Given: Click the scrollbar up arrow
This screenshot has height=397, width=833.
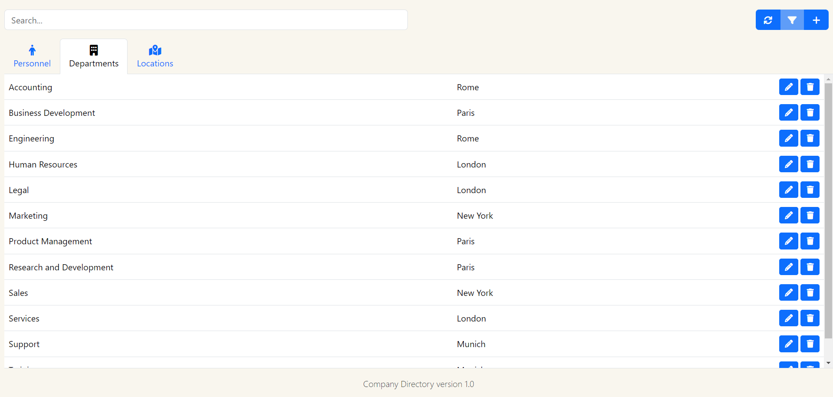Looking at the screenshot, I should (x=828, y=79).
